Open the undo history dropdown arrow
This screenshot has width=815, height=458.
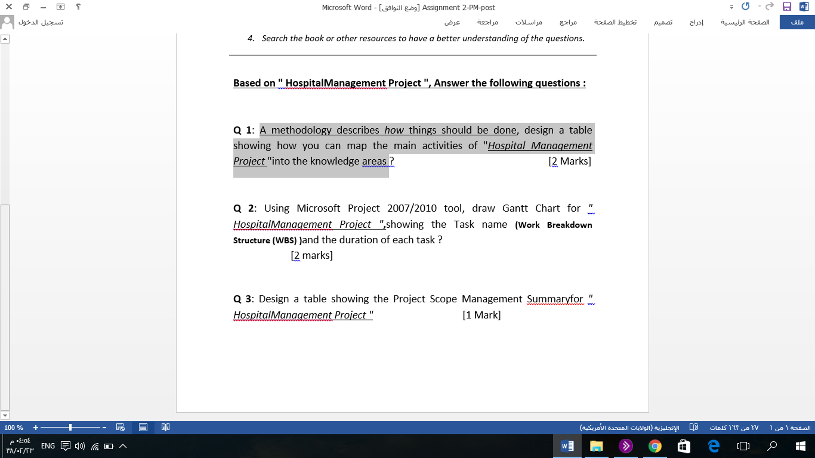point(760,7)
